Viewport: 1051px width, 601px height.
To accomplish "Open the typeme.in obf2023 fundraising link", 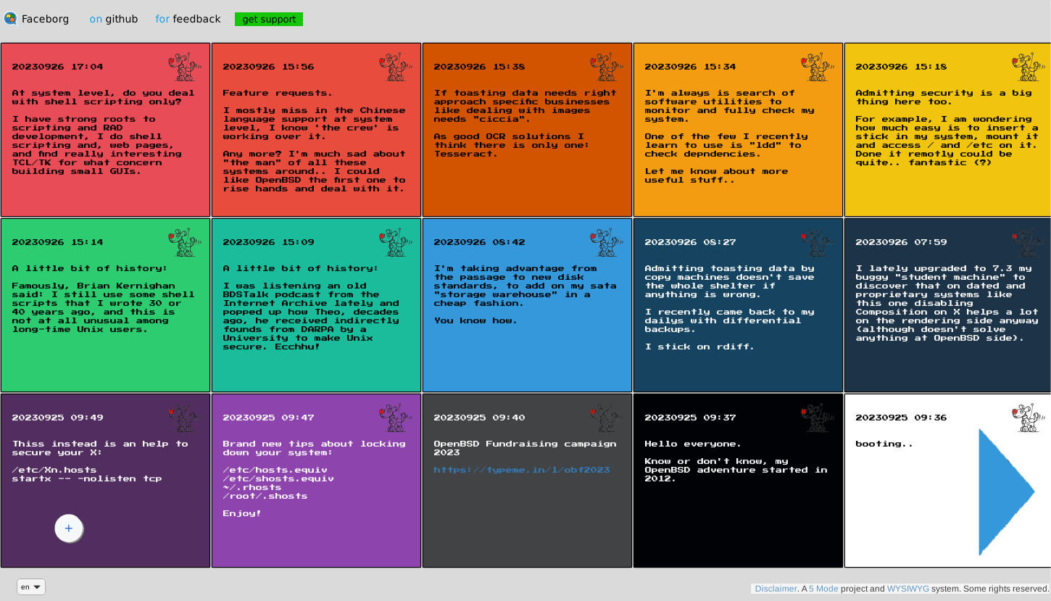I will pos(521,470).
